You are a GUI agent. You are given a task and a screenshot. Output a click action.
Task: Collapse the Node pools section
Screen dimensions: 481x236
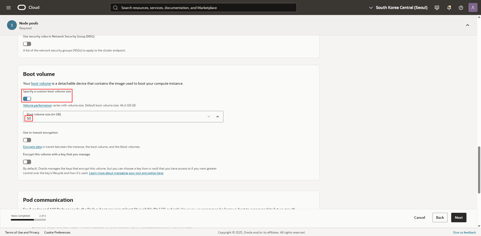pos(467,25)
